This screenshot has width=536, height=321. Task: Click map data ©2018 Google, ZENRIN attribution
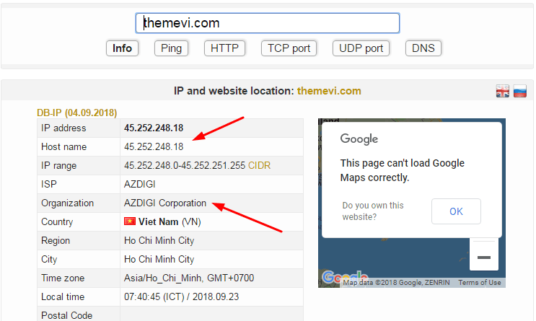coord(396,282)
